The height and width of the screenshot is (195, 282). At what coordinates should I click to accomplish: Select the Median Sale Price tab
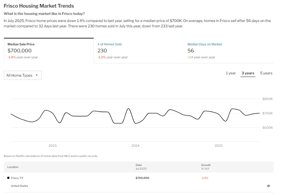click(x=48, y=50)
